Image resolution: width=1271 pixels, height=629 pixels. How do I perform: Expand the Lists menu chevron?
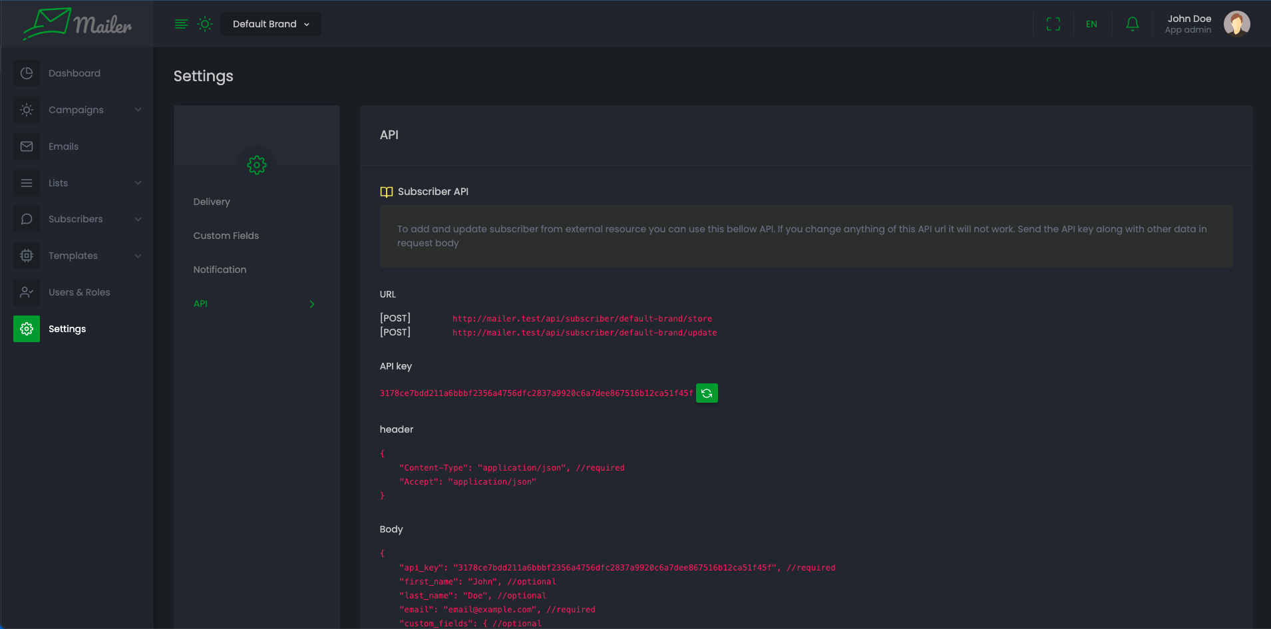click(x=138, y=183)
